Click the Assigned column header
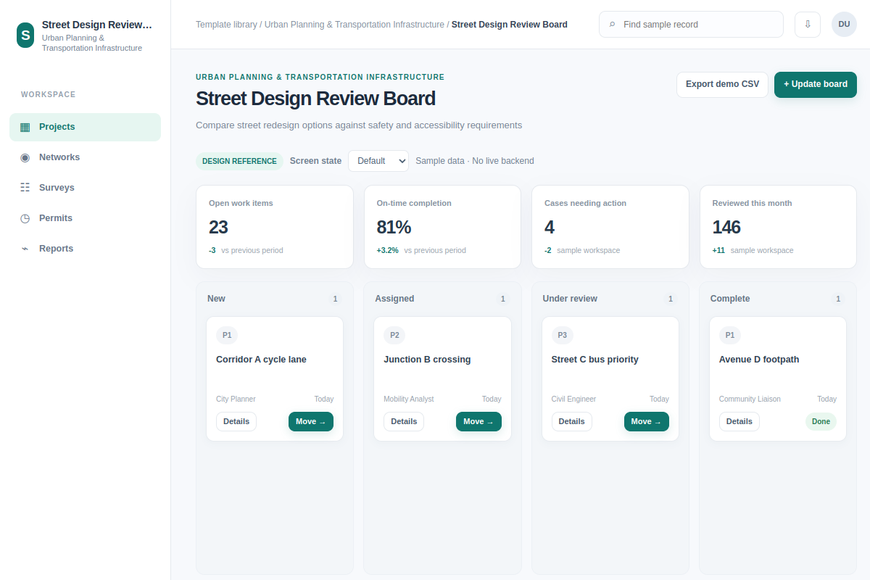 click(x=394, y=299)
